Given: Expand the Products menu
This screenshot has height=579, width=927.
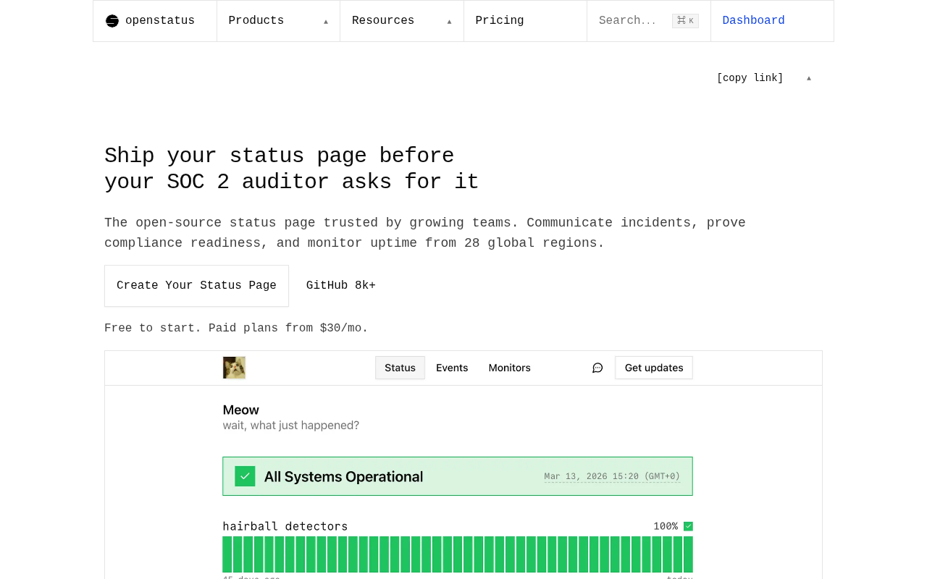Looking at the screenshot, I should [x=278, y=21].
